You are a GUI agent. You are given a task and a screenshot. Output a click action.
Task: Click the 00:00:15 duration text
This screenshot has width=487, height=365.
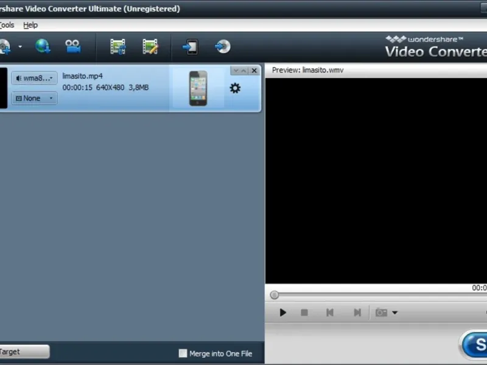coord(77,88)
